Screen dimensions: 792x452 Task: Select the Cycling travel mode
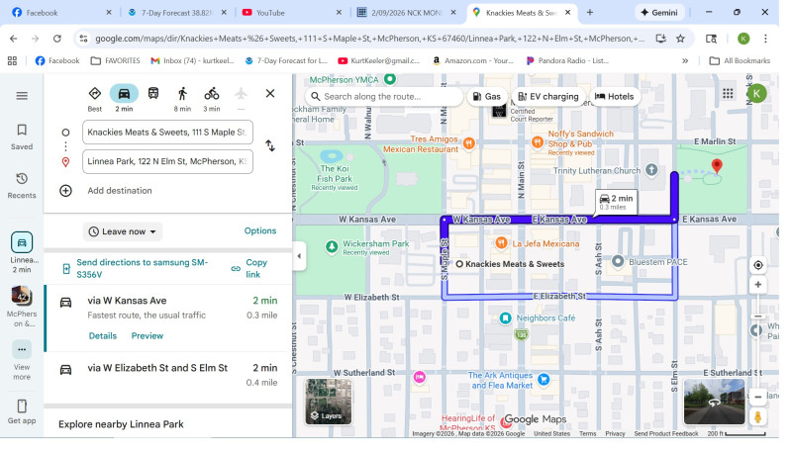point(212,99)
